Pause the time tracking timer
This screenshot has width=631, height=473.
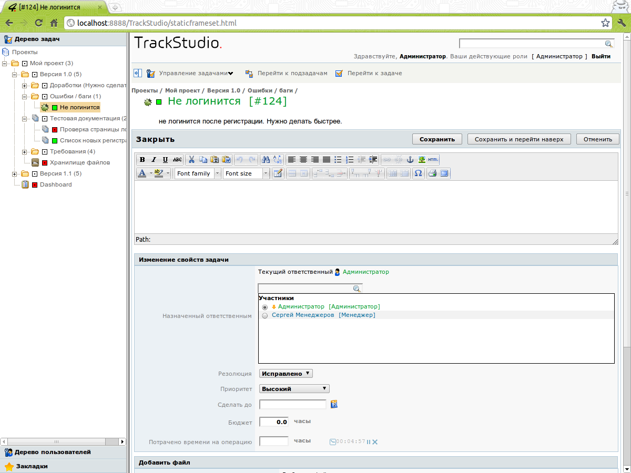point(369,442)
